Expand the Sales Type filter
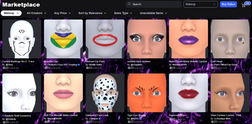The width and height of the screenshot is (252, 124). (123, 13)
